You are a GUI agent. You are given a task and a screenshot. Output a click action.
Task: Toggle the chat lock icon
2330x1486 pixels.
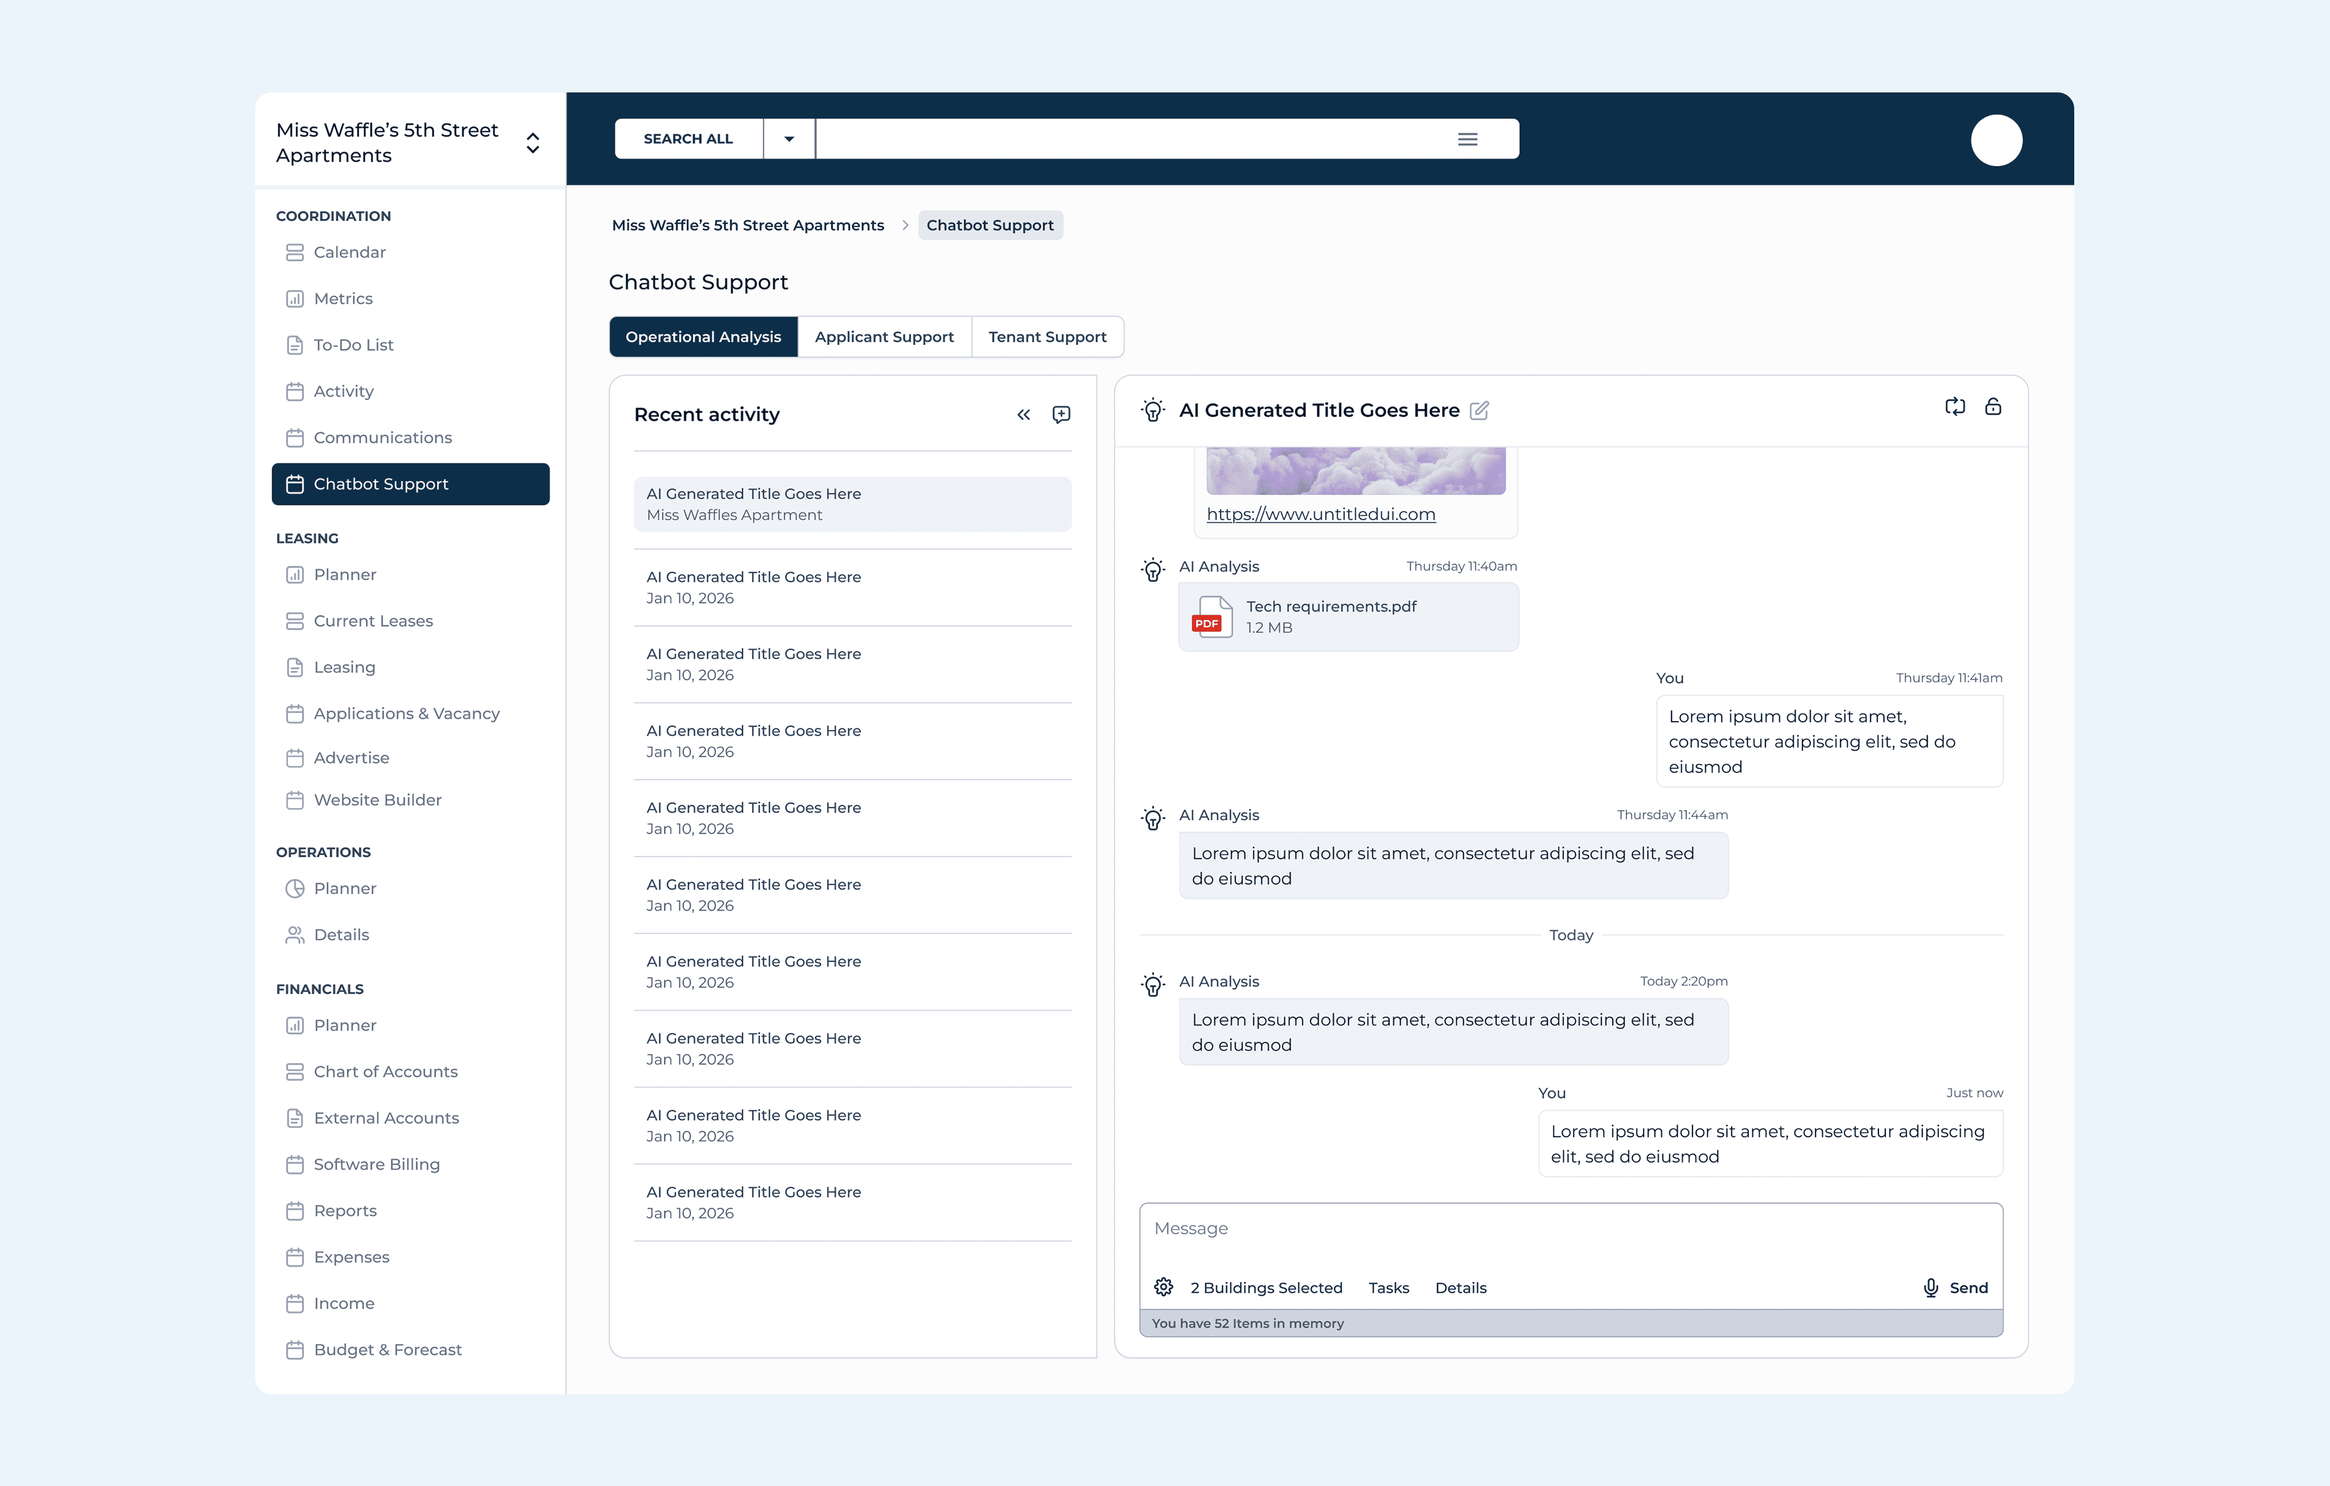(x=1993, y=406)
